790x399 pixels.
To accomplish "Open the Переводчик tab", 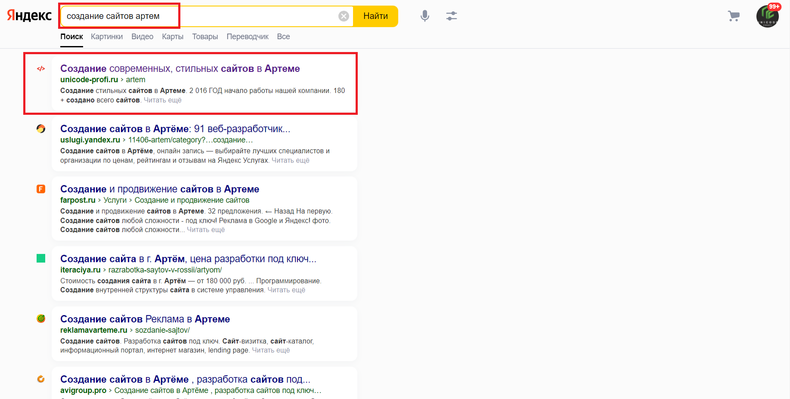I will coord(248,37).
